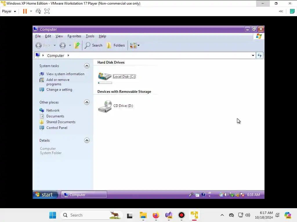Screen dimensions: 297x222
Task: Click Devices with Removable Storage header
Action: (x=124, y=92)
